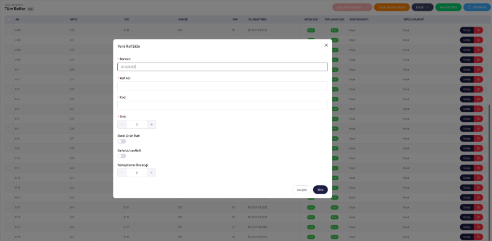492x241 pixels.
Task: Click the green Yeni Raf Ekle button
Action: coord(448,7)
